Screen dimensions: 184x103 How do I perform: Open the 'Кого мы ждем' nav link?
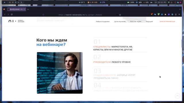coord(136,21)
